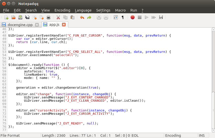
Task: Click the vertical scrollbar thumb
Action: (x=213, y=110)
